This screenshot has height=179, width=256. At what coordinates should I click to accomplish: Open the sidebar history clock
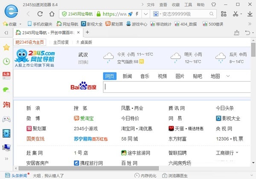point(6,61)
